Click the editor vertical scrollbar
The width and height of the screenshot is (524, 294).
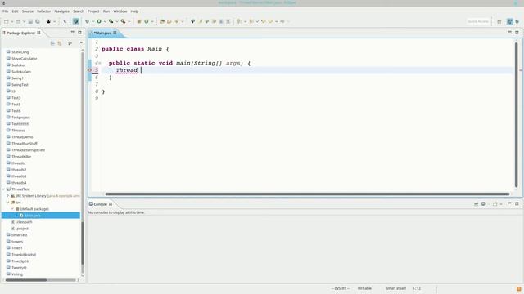pos(517,115)
